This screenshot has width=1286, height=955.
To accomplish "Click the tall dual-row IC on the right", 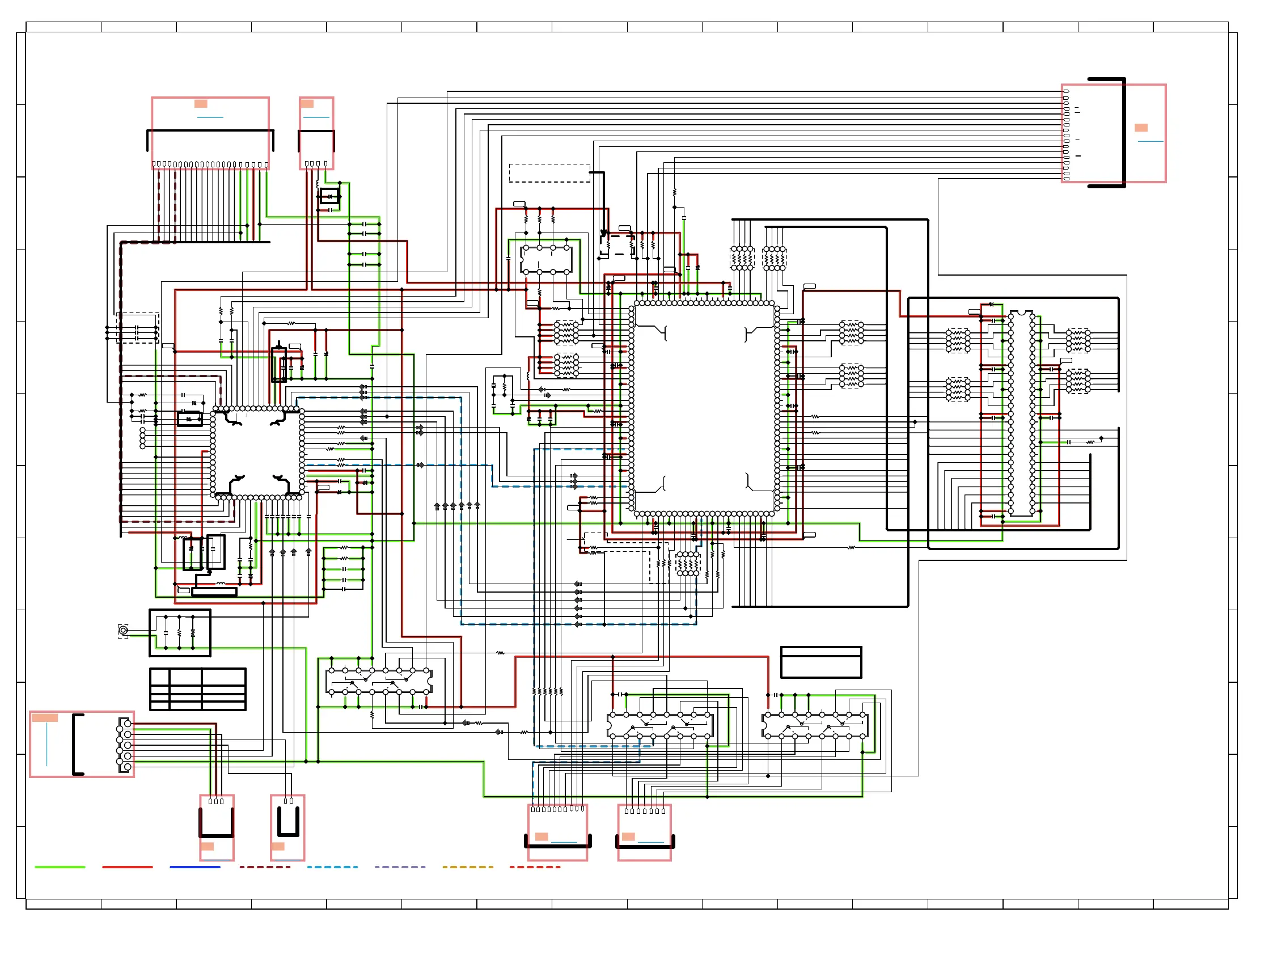I will [x=1021, y=414].
